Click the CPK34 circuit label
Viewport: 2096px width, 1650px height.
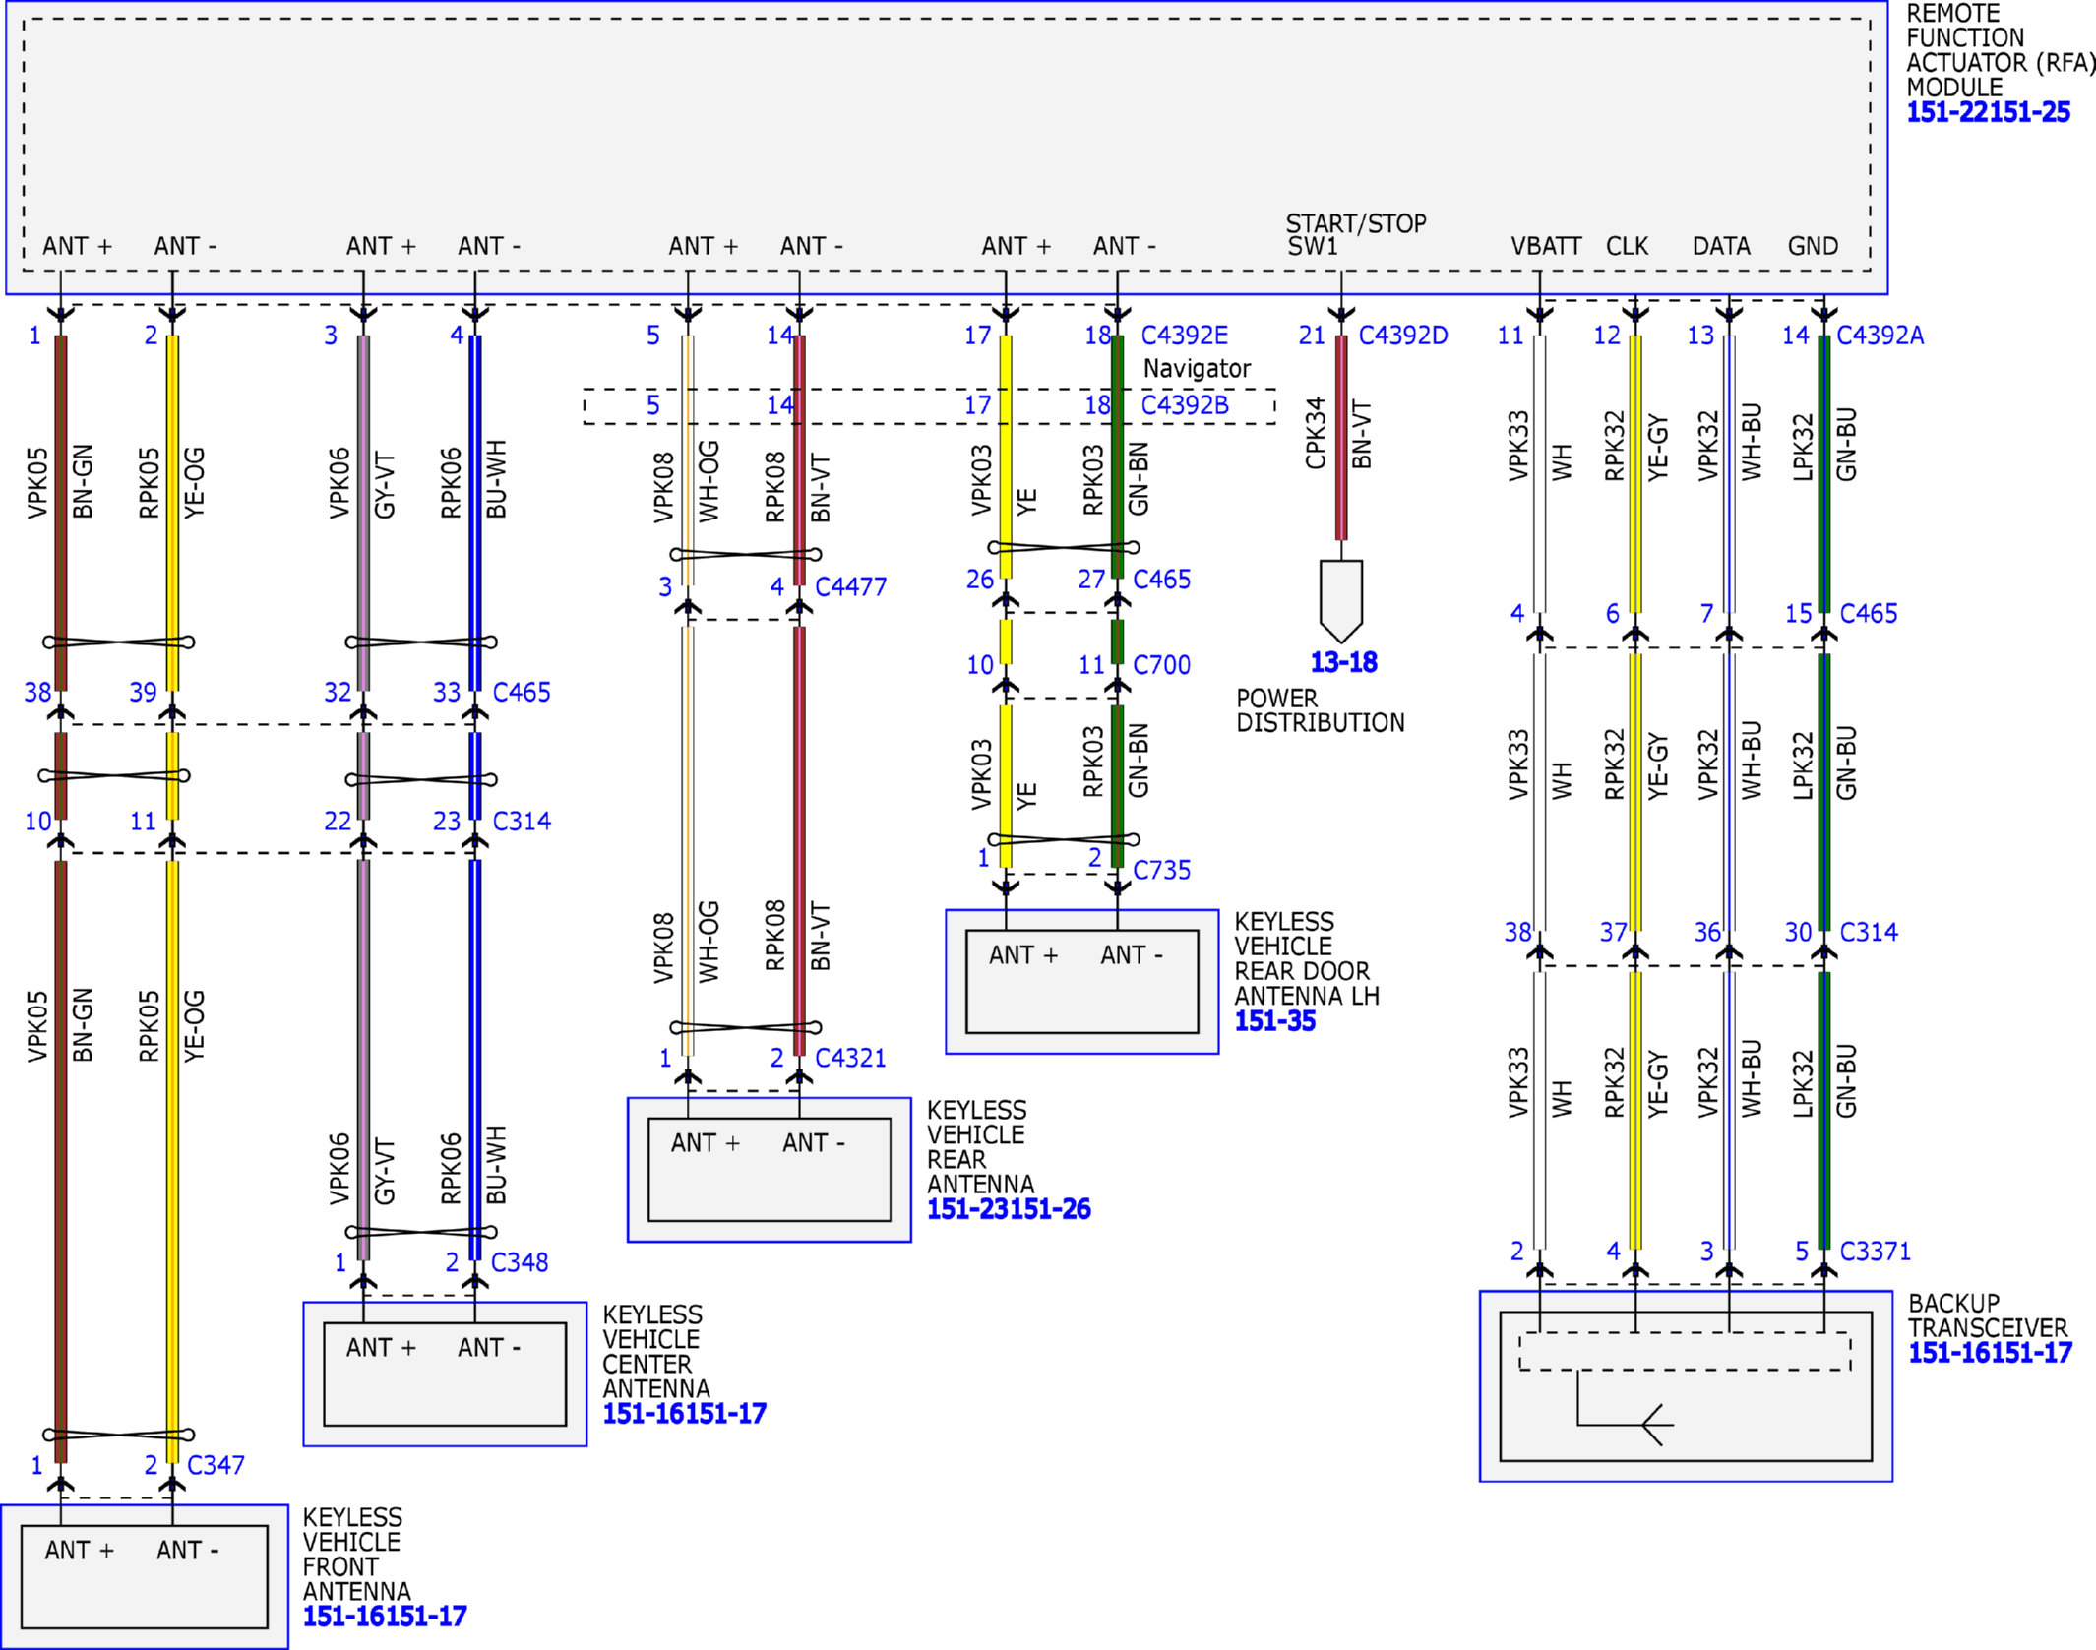pos(1316,434)
